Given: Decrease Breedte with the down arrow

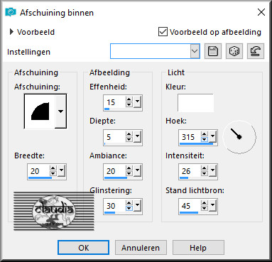Looking at the screenshot, I should point(53,174).
